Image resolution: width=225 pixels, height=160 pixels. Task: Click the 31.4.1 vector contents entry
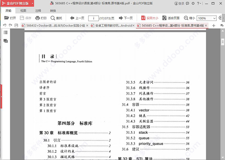pyautogui.click(x=158, y=110)
